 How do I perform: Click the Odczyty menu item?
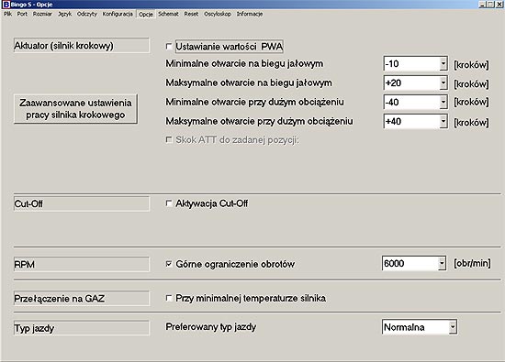[x=87, y=14]
